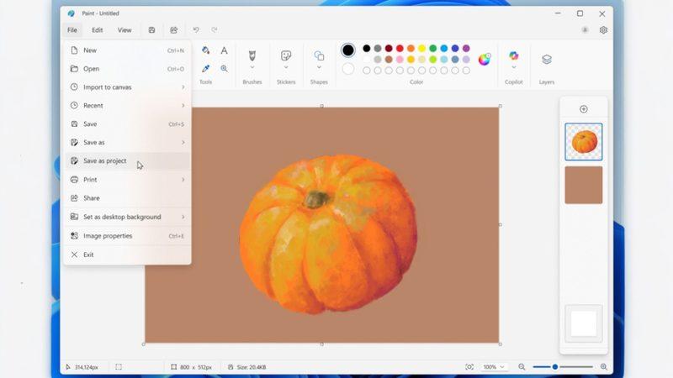Select the Text tool
The width and height of the screenshot is (673, 378).
click(224, 50)
